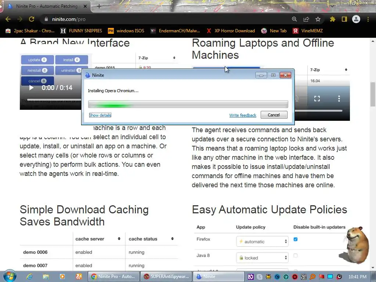
Task: Click the orange magnifier tray icon
Action: click(312, 277)
